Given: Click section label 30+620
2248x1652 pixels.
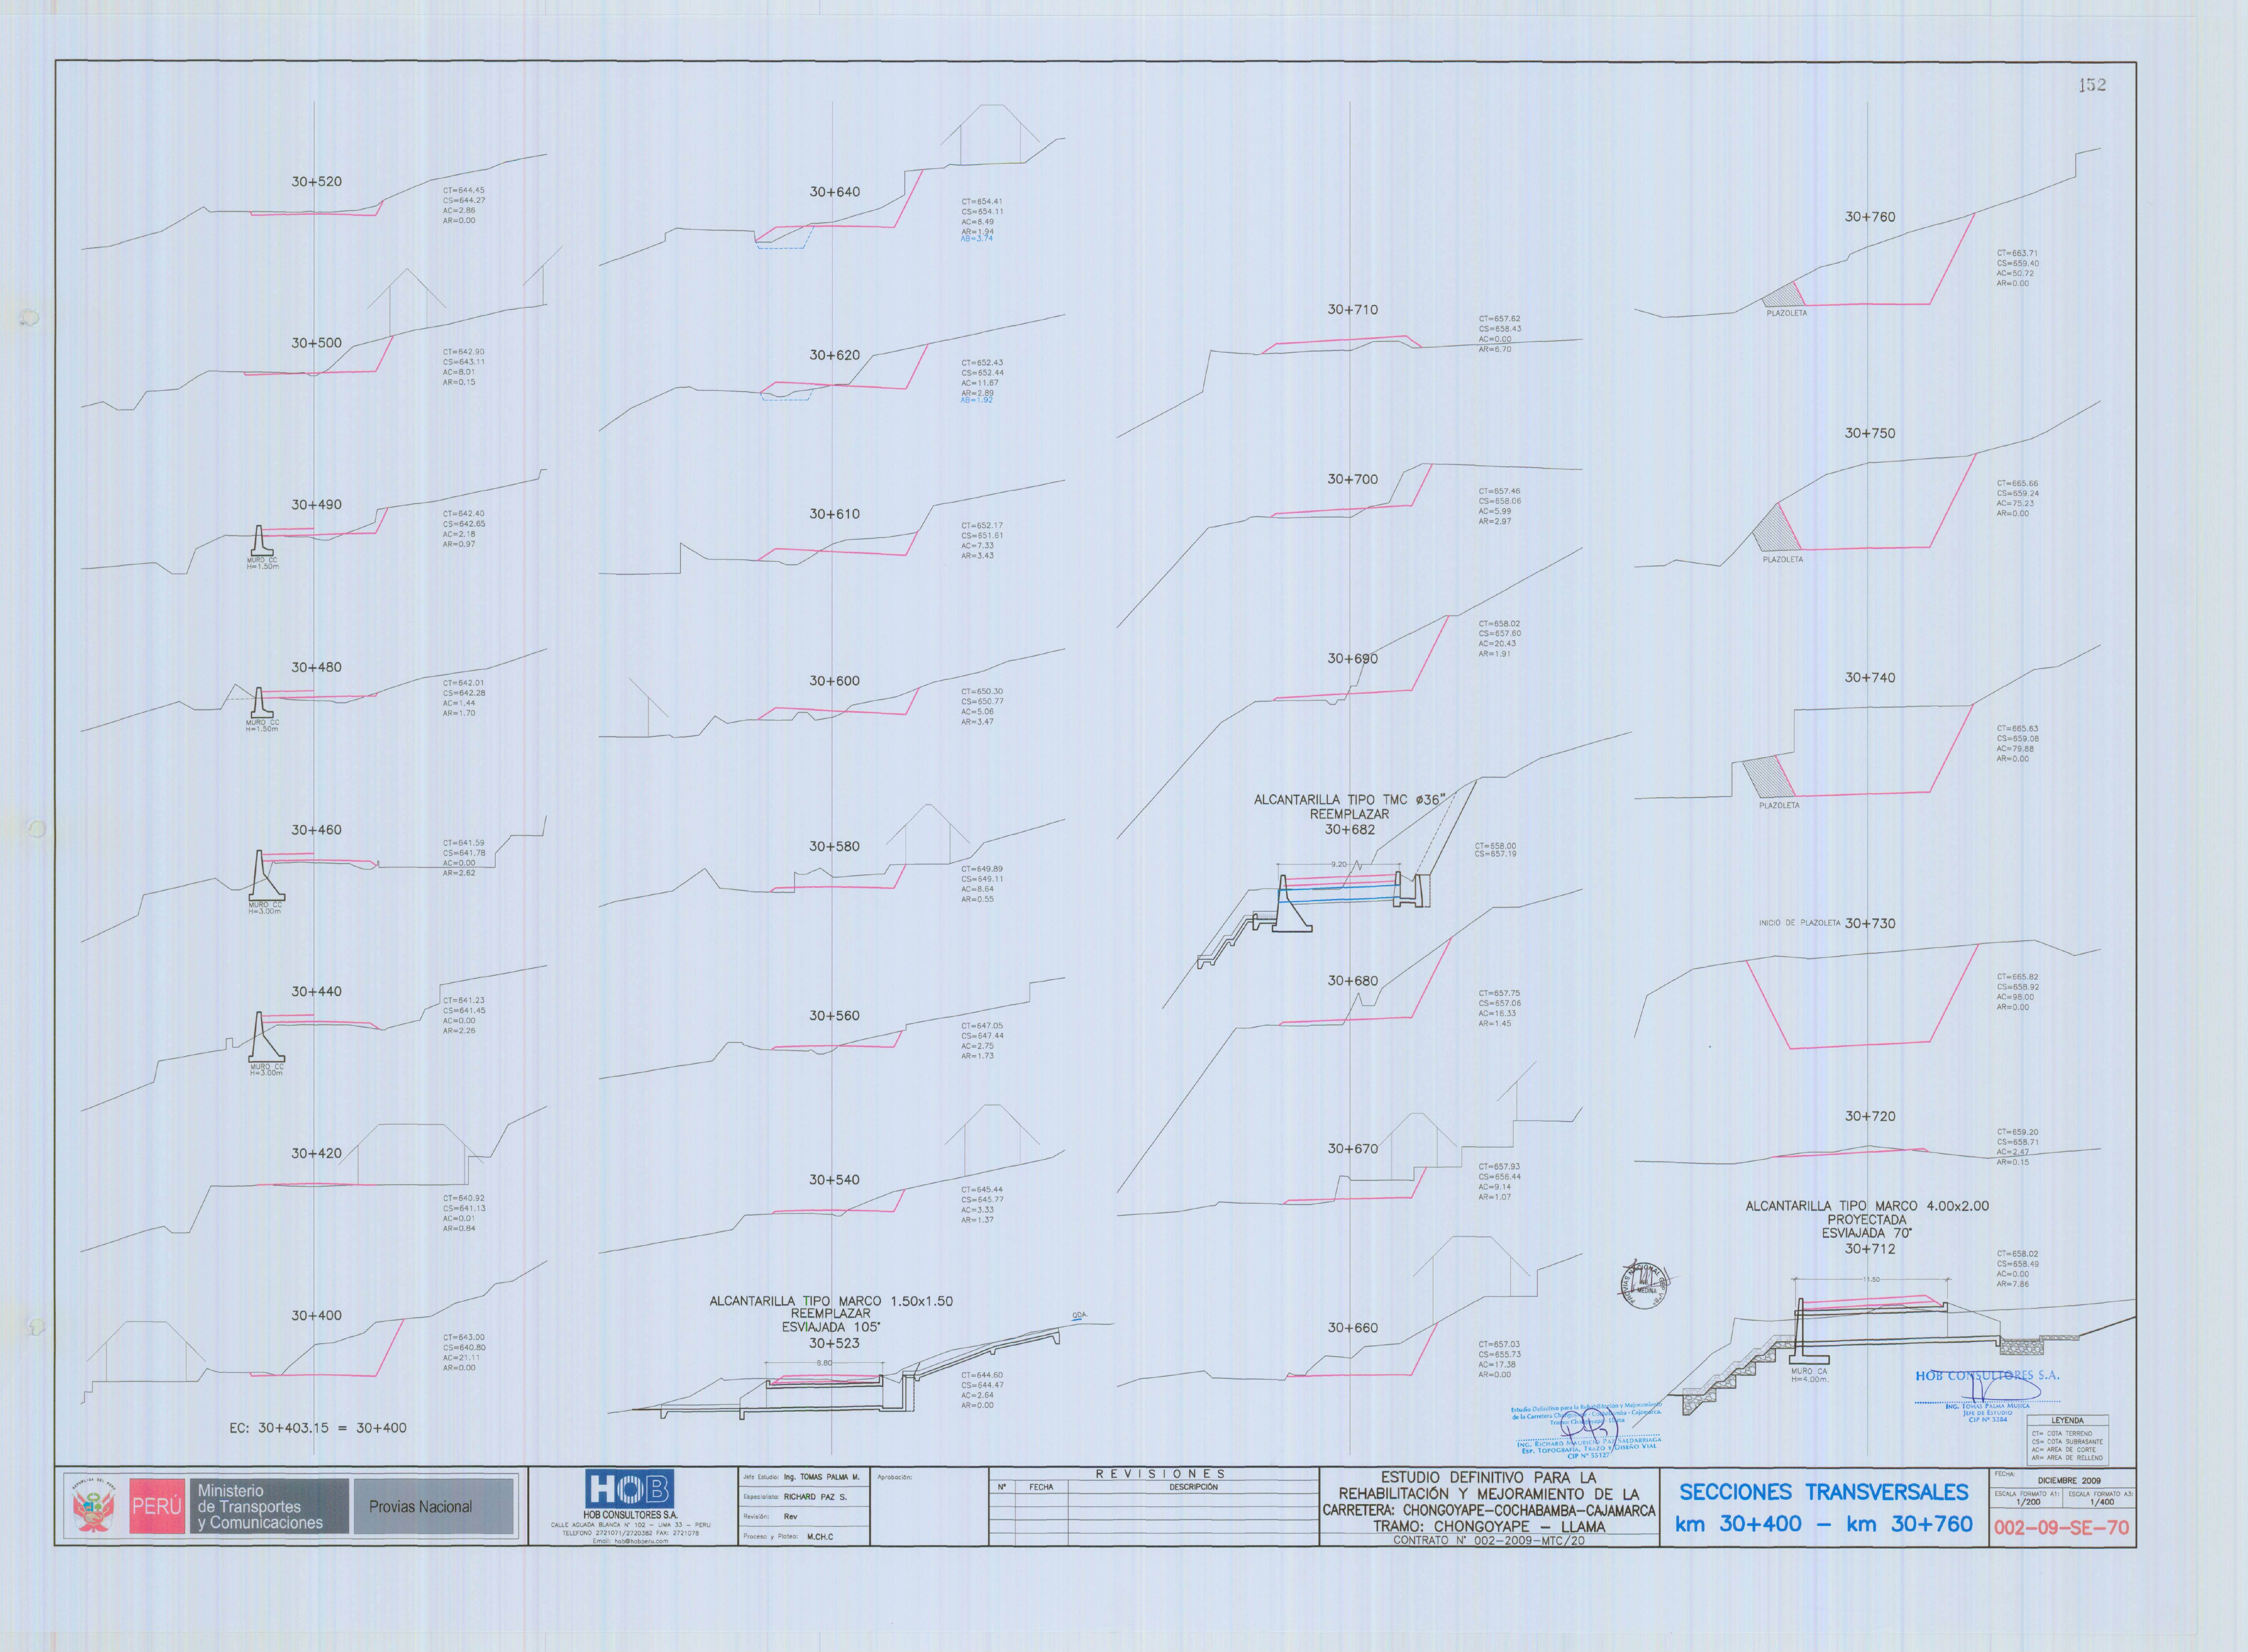Looking at the screenshot, I should pos(834,355).
